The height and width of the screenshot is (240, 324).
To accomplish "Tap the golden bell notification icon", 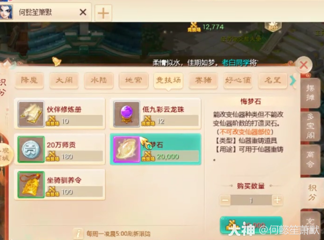I will pyautogui.click(x=56, y=61).
